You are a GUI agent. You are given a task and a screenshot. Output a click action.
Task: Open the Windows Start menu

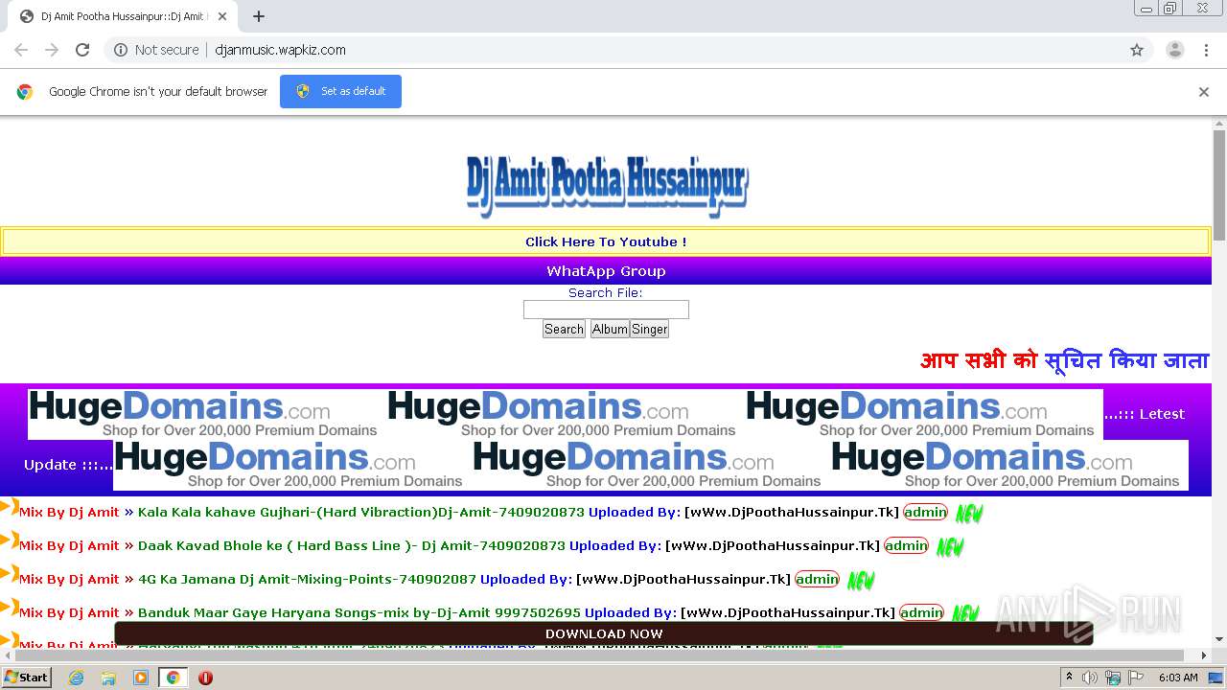27,677
